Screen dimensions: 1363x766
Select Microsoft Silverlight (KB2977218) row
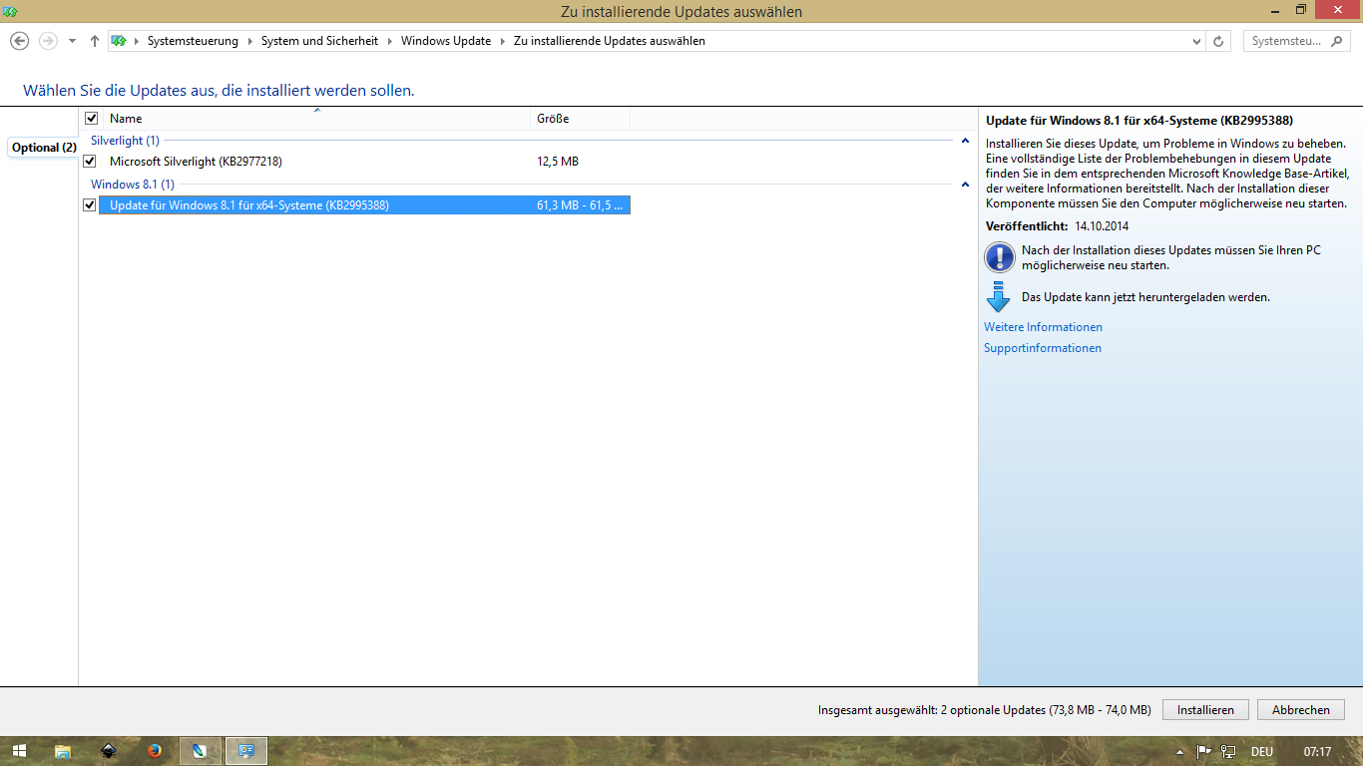[364, 162]
